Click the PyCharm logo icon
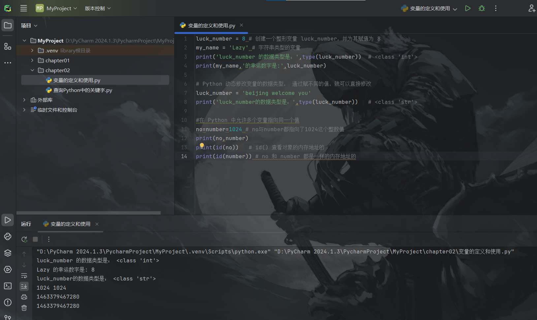Viewport: 537px width, 320px height. click(x=8, y=8)
